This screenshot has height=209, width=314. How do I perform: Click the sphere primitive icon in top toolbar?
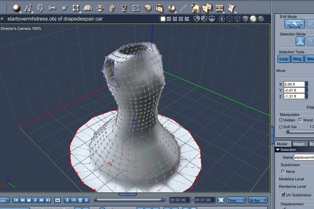16,7
